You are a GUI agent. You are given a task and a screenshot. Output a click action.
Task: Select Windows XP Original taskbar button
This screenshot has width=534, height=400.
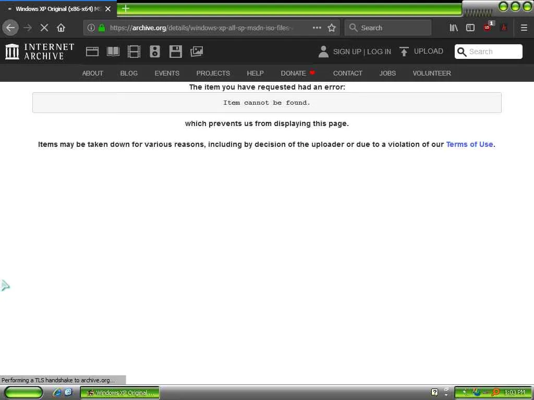pyautogui.click(x=119, y=393)
